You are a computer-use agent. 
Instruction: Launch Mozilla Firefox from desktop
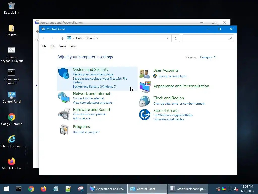[12, 164]
